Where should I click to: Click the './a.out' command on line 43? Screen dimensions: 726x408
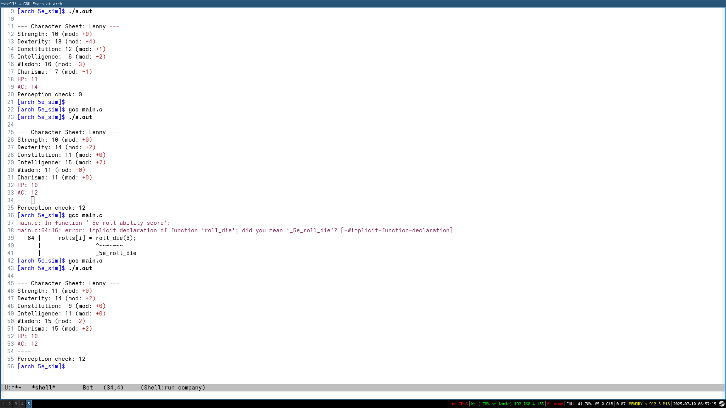pyautogui.click(x=80, y=268)
